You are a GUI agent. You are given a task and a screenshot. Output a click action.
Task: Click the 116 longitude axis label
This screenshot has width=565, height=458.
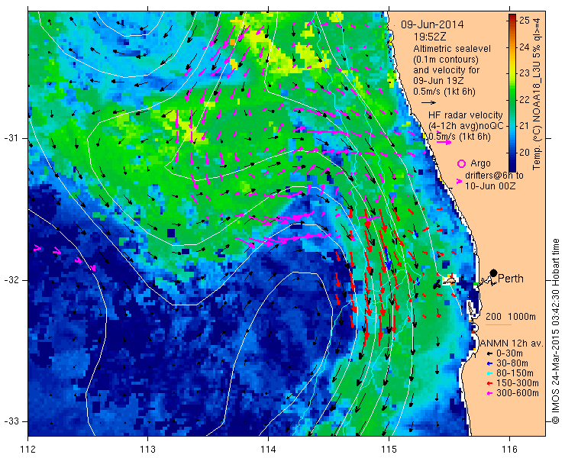(x=509, y=450)
